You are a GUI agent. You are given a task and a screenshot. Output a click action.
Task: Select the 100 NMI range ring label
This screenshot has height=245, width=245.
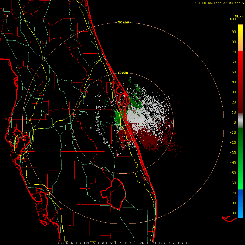[x=123, y=22]
